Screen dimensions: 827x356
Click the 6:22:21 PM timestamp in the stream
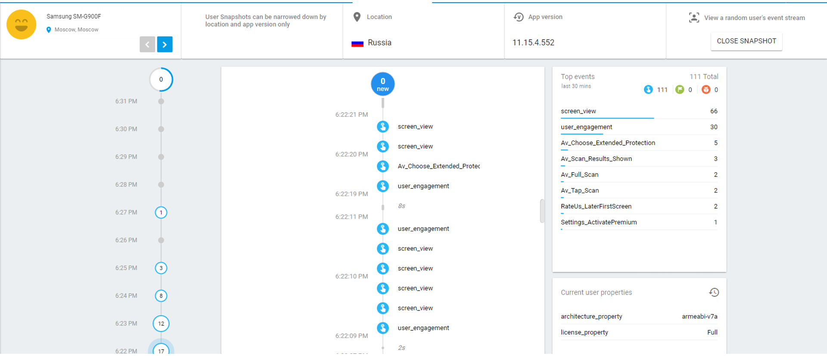(x=351, y=115)
